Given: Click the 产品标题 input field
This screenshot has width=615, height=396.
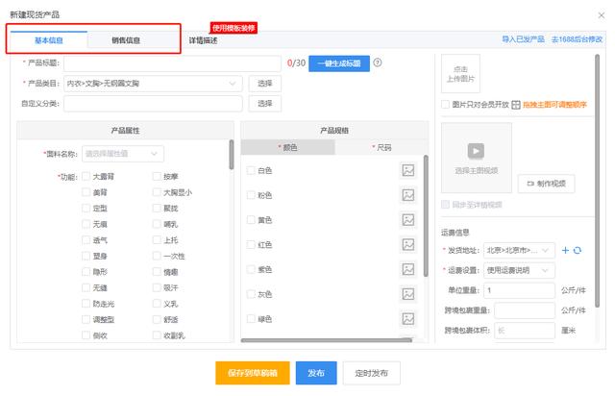Looking at the screenshot, I should pos(171,63).
